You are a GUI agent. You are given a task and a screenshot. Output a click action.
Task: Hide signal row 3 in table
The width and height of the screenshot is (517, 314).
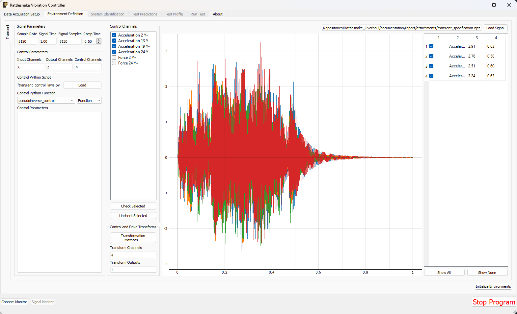pos(431,66)
